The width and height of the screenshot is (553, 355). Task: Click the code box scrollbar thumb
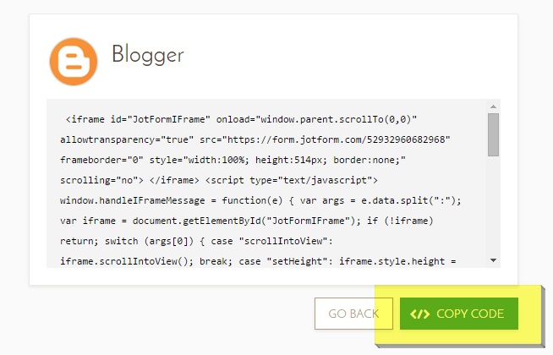point(493,134)
